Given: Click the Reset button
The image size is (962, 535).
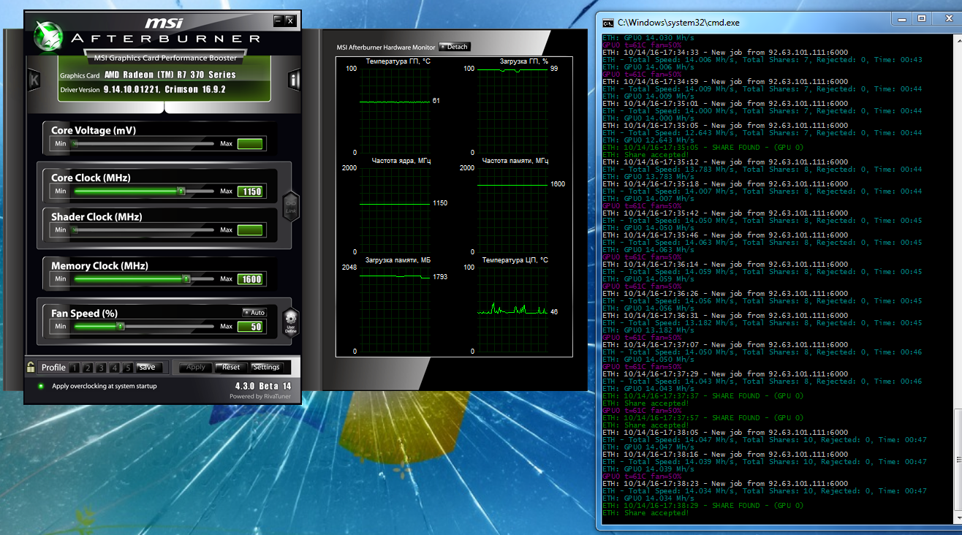Looking at the screenshot, I should click(x=231, y=367).
